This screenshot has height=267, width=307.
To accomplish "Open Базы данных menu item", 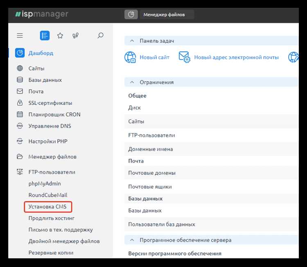I will (45, 80).
